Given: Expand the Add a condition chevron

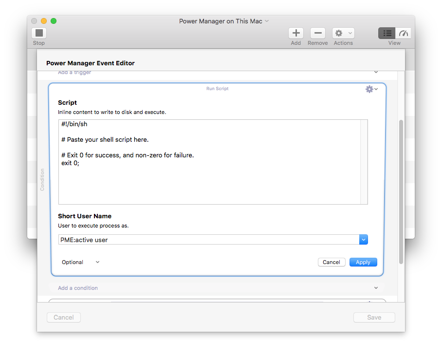Looking at the screenshot, I should tap(376, 288).
